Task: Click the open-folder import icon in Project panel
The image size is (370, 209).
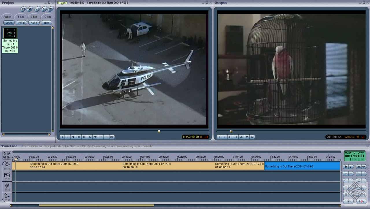Action: tap(23, 9)
